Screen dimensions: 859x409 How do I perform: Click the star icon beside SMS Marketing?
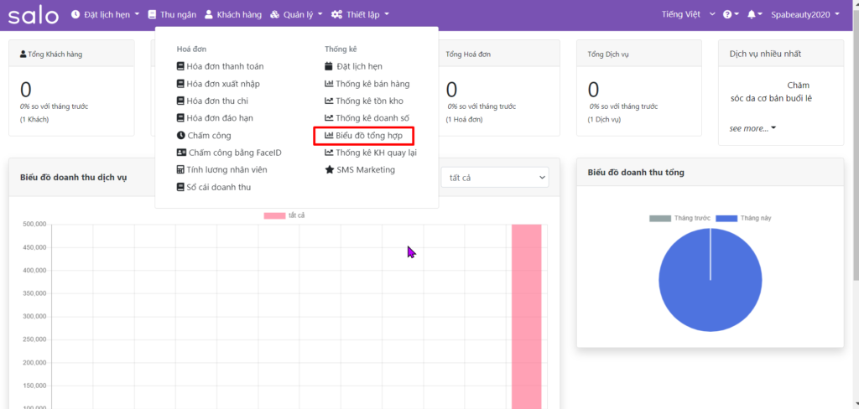[329, 170]
